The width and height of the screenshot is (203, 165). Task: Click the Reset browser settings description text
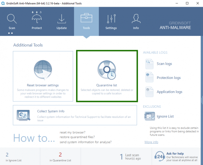click(43, 94)
